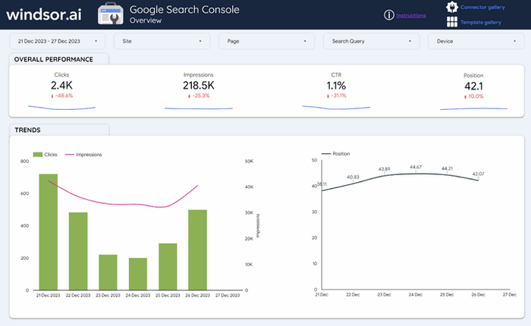The height and width of the screenshot is (326, 531).
Task: Click the 25 Dec 2023 clicks bar
Action: point(168,266)
